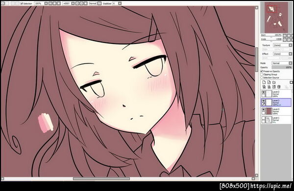Click the layer mask icon right of New Layer Set

pyautogui.click(x=291, y=83)
